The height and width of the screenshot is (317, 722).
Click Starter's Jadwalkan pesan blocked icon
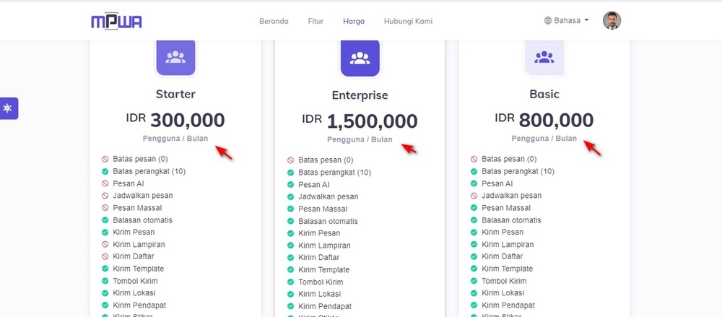[105, 196]
